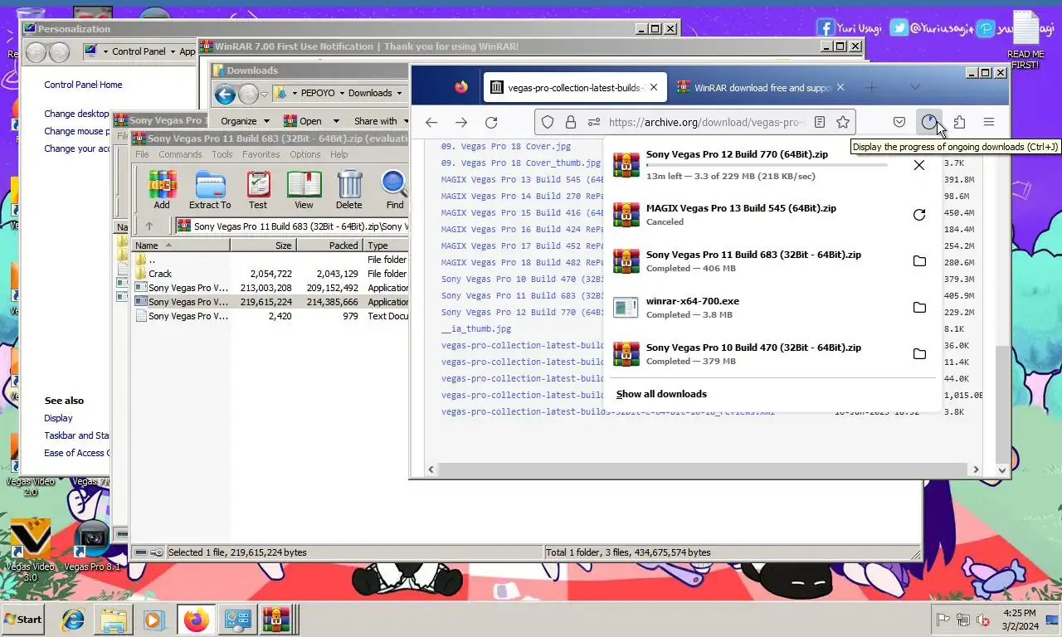Click the WinRAR Delete toolbar icon
The height and width of the screenshot is (637, 1062).
tap(349, 190)
